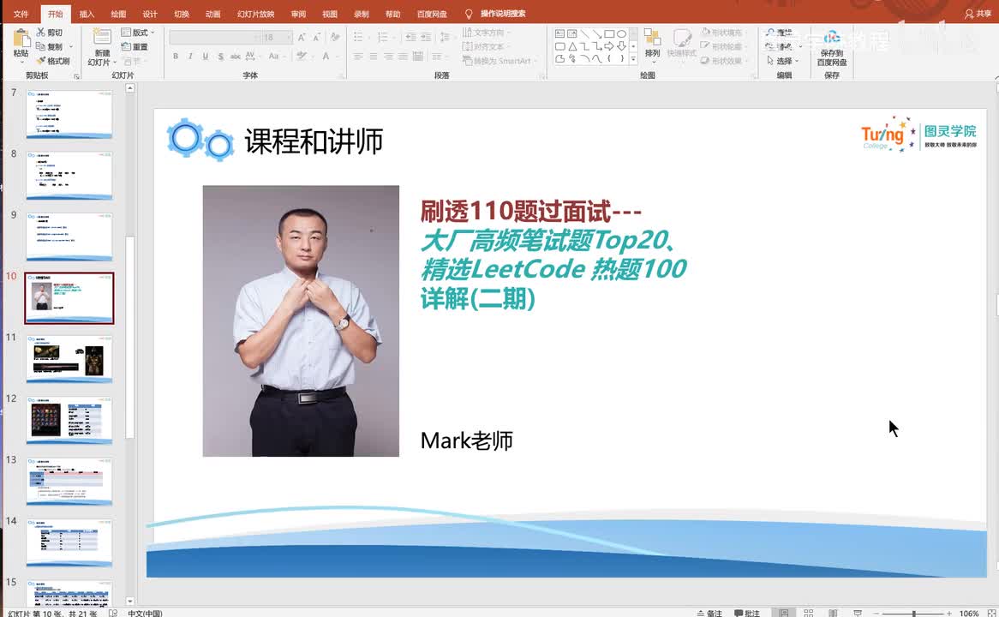The height and width of the screenshot is (617, 999).
Task: Toggle italic formatting (I)
Action: point(190,56)
